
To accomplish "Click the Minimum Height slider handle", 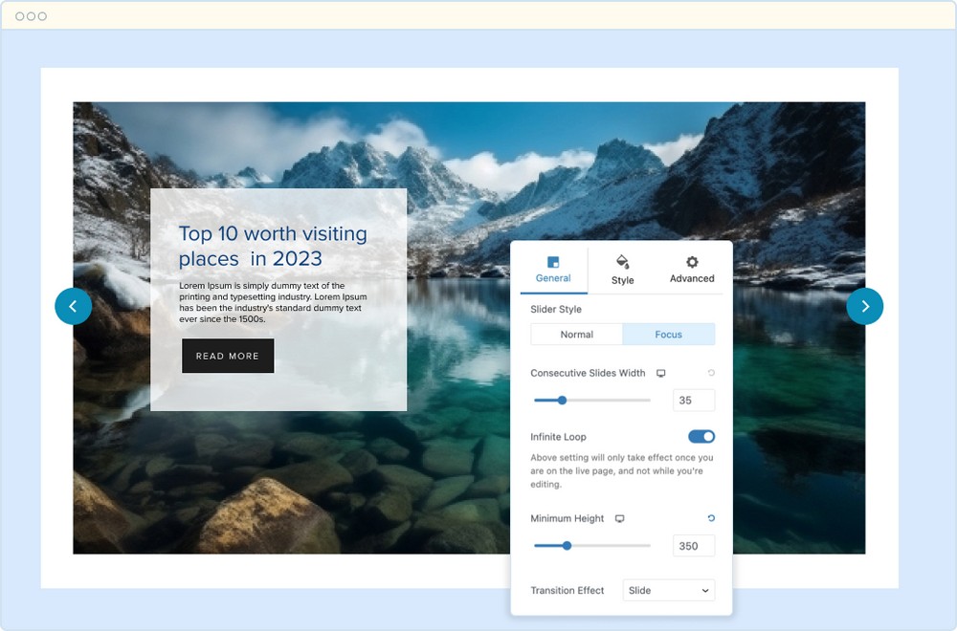I will (x=567, y=546).
